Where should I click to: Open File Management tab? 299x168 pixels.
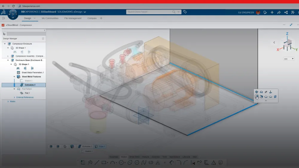coord(73,18)
